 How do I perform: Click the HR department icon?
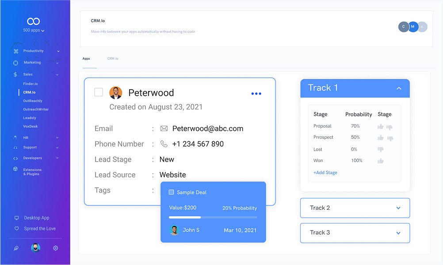(16, 138)
